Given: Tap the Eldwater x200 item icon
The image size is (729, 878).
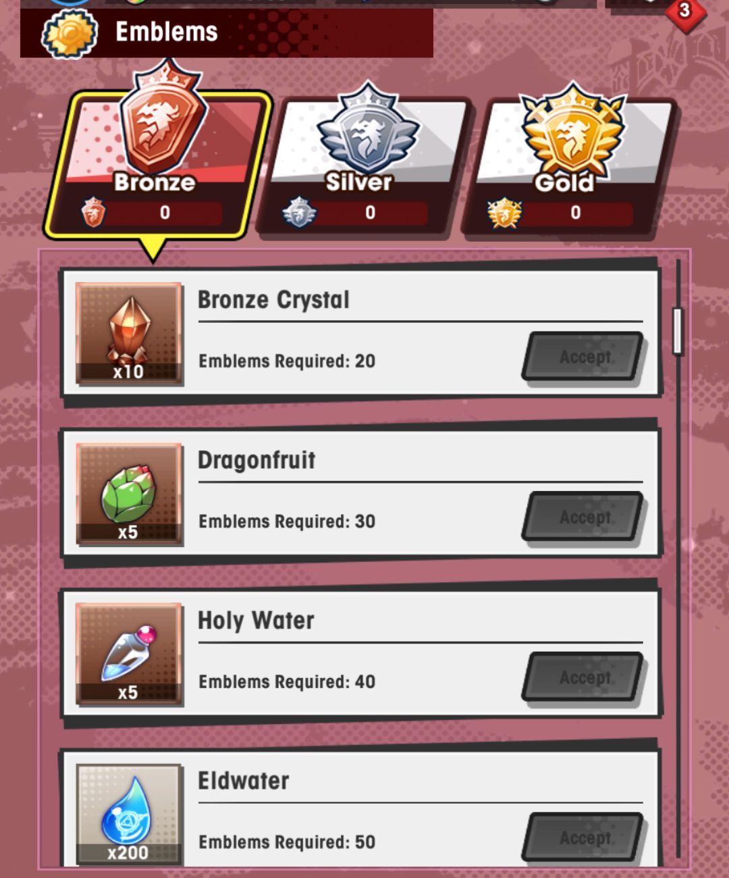Looking at the screenshot, I should click(128, 815).
